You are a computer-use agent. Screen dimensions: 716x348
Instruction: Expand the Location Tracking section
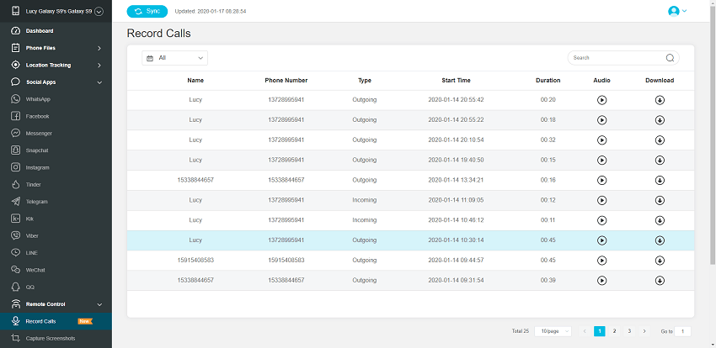click(56, 65)
